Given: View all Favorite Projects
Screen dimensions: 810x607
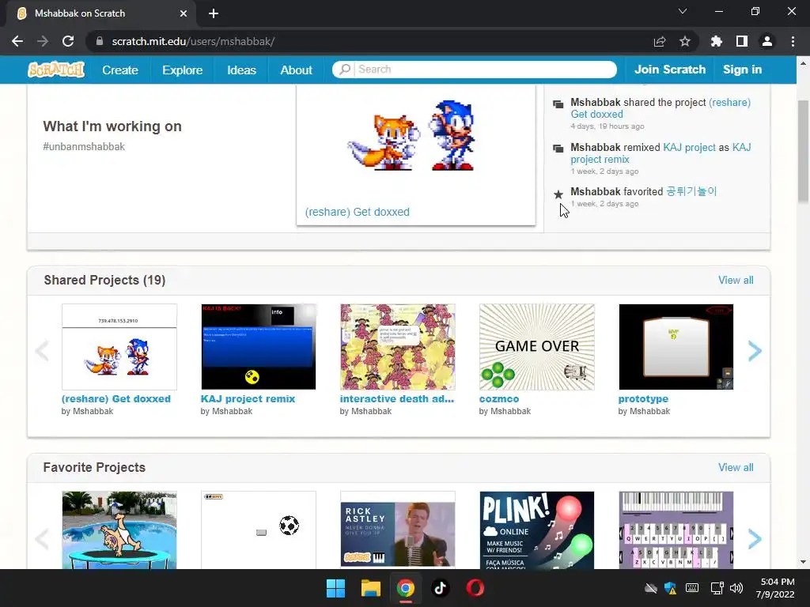Looking at the screenshot, I should point(736,468).
